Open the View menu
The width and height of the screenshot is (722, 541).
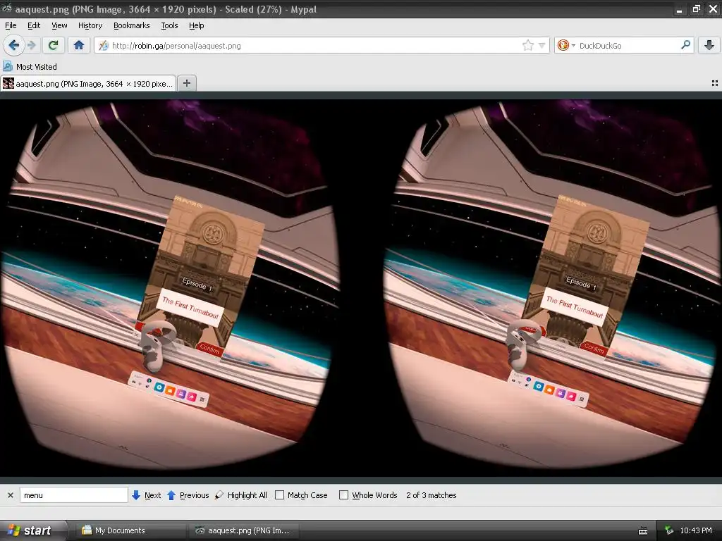59,25
